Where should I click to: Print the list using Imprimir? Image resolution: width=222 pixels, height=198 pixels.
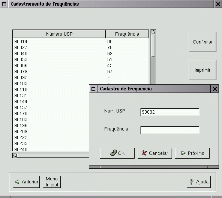(202, 70)
